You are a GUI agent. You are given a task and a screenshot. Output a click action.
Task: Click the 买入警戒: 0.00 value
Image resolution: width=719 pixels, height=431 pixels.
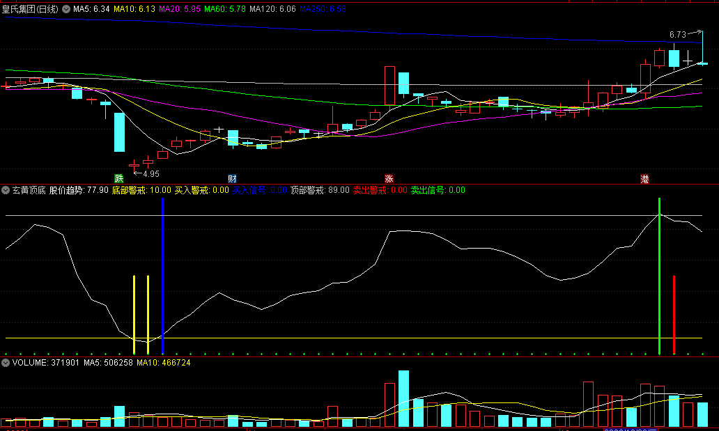coord(202,190)
